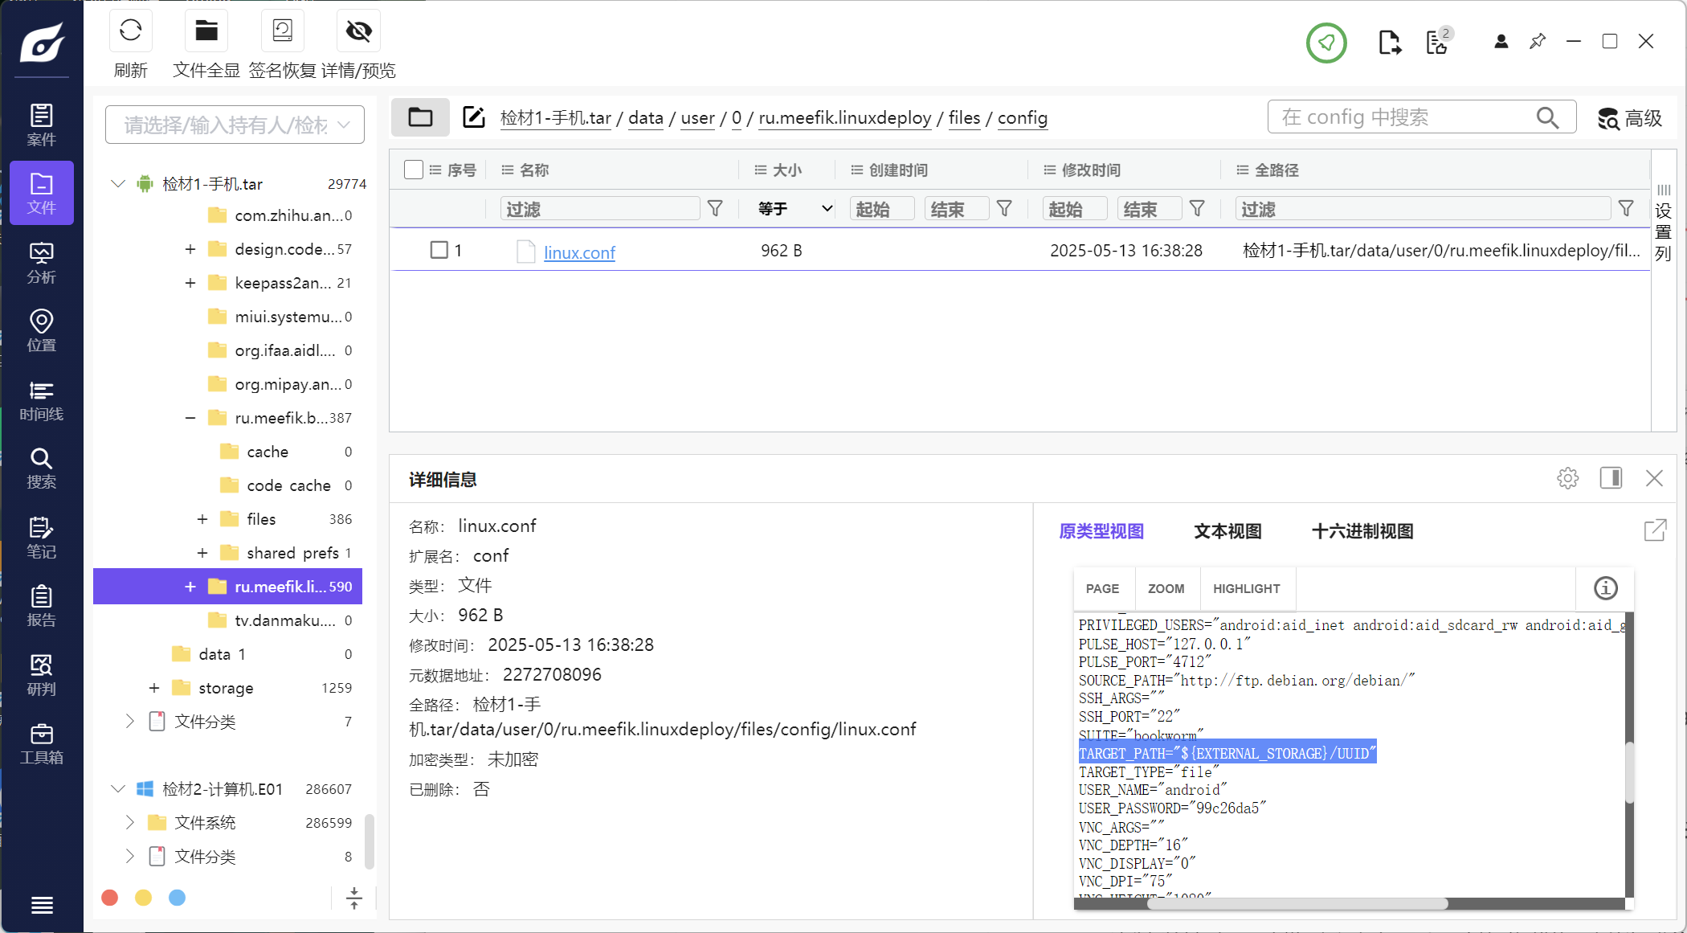Click the ru.meefik.linuxdeploy breadcrumb segment
Image resolution: width=1687 pixels, height=933 pixels.
point(844,117)
